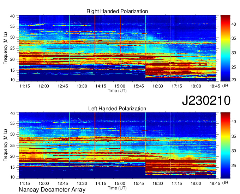Click 30 dB label on Left Handed colorbar
Screen dimensions: 240x194
point(234,151)
